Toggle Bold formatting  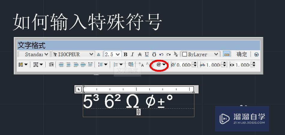pos(125,54)
